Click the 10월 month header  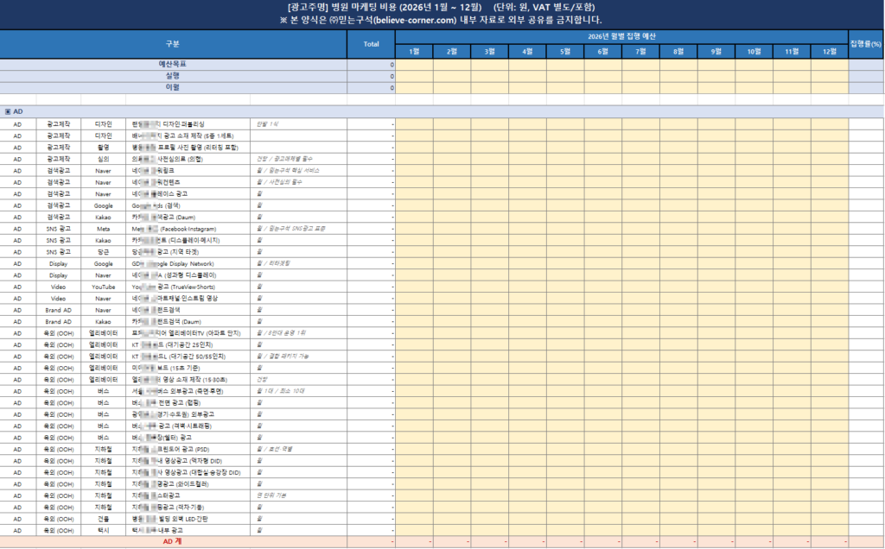click(754, 51)
